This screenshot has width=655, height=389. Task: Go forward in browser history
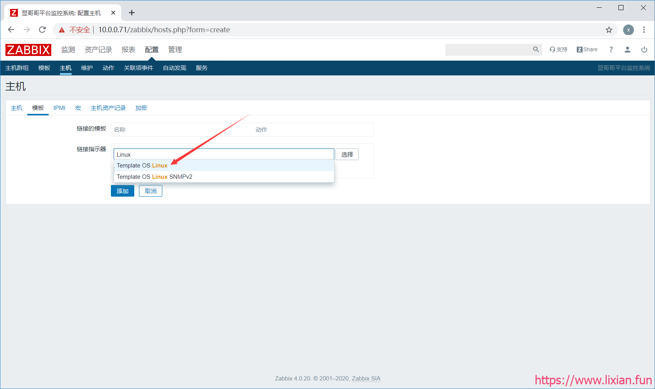pyautogui.click(x=26, y=30)
